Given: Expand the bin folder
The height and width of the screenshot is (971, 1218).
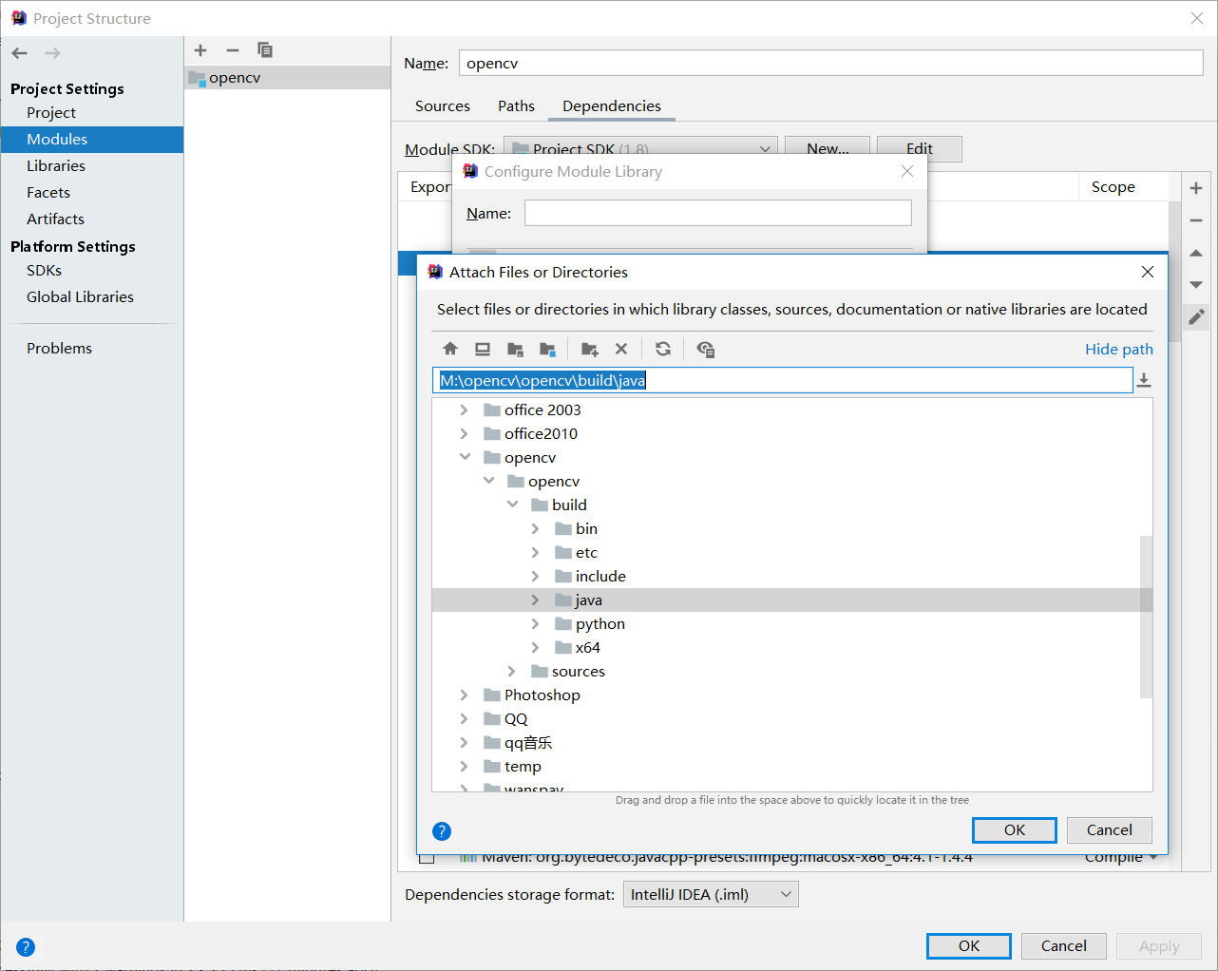Looking at the screenshot, I should [x=535, y=528].
